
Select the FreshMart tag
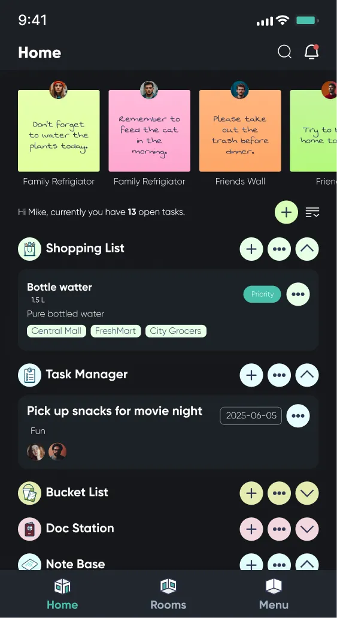pos(116,331)
